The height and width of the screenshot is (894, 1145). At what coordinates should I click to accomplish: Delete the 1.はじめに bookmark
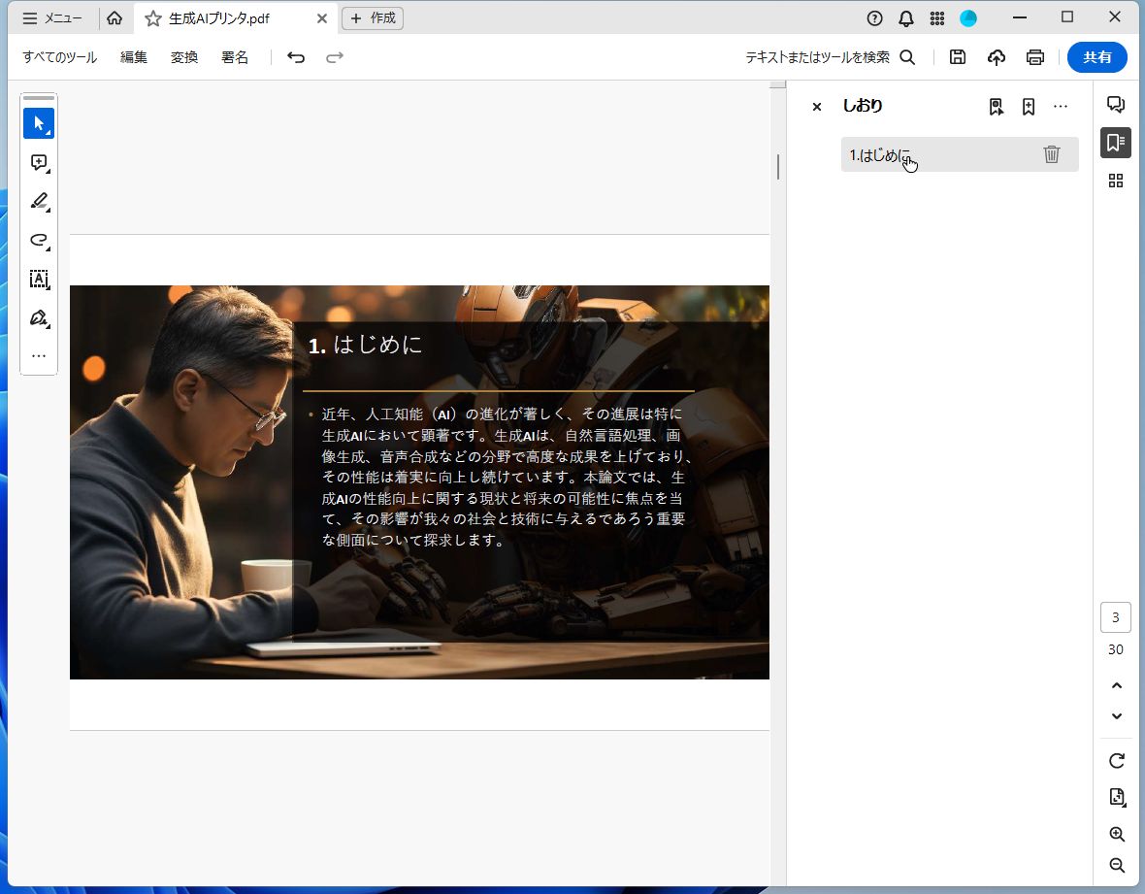pos(1052,153)
